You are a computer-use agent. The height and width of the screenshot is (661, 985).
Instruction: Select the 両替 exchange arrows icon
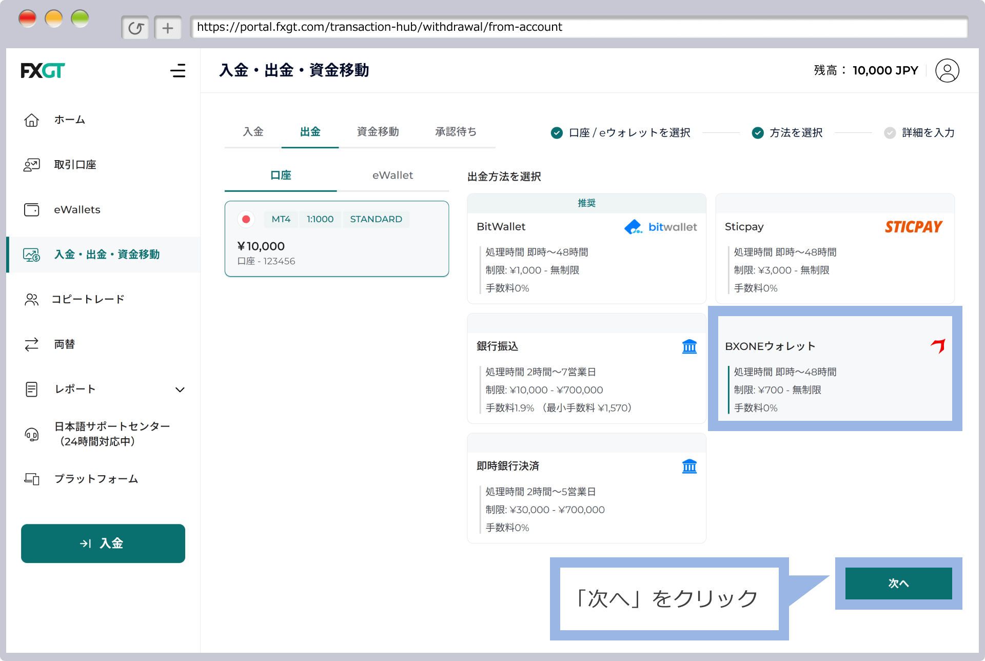point(31,344)
